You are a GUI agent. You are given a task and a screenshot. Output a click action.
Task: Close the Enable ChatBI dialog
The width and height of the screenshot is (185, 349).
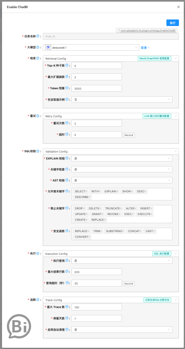click(x=179, y=7)
